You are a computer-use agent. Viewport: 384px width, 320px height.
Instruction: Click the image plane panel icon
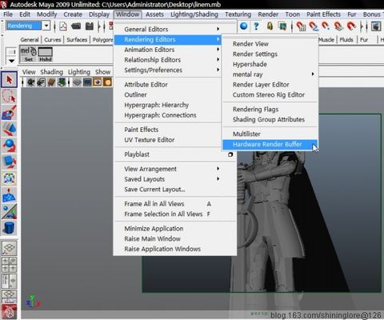pos(62,82)
